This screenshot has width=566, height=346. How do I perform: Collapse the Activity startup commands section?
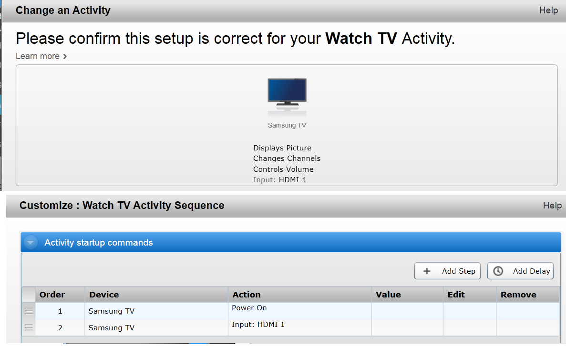click(31, 243)
